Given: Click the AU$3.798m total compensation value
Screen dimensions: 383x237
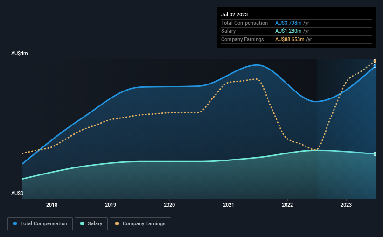Looking at the screenshot, I should [288, 23].
